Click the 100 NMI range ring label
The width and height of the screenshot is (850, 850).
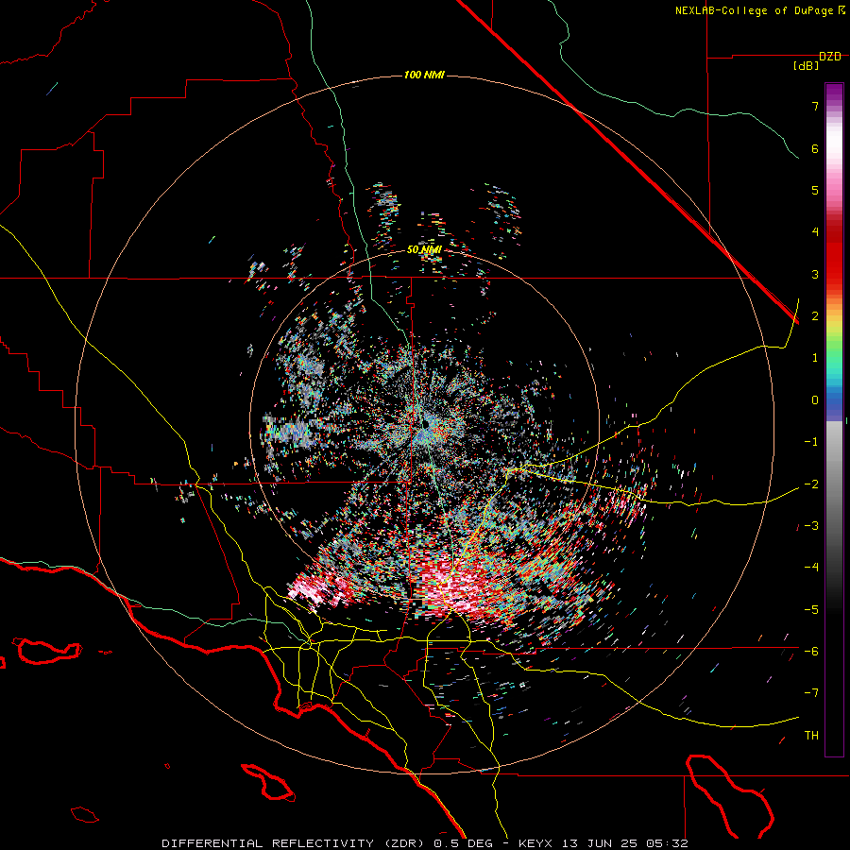point(424,75)
